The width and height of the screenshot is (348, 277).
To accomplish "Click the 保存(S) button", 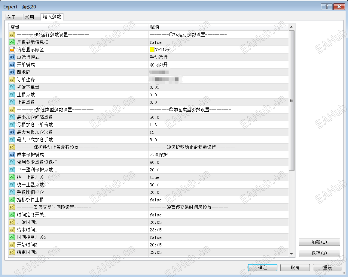I will (x=319, y=253).
